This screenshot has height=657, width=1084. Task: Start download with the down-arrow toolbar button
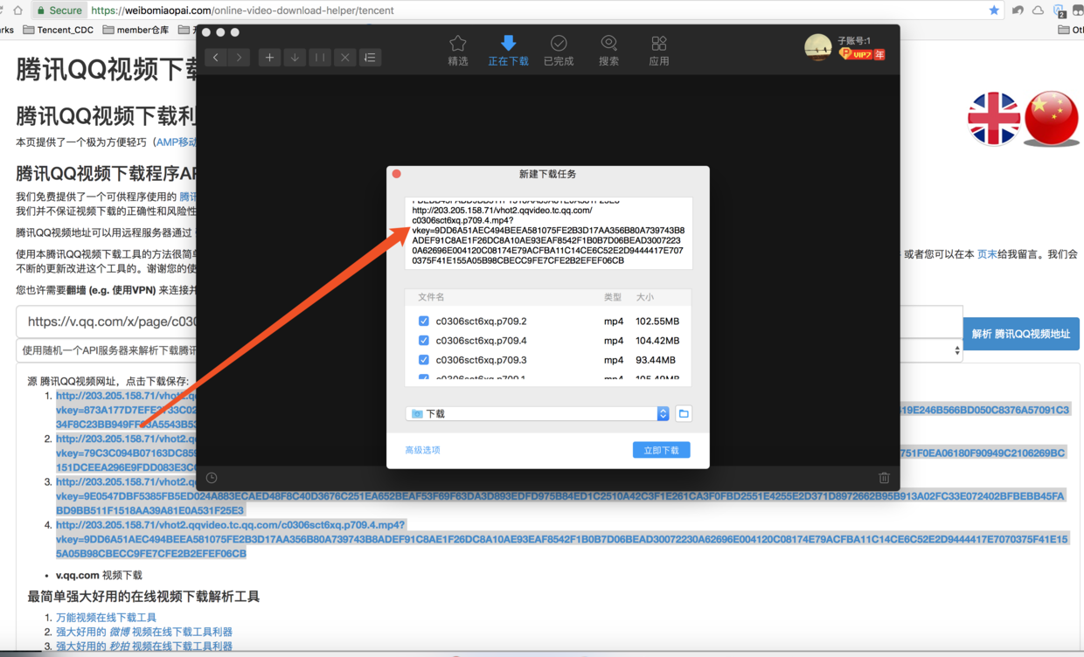coord(295,58)
